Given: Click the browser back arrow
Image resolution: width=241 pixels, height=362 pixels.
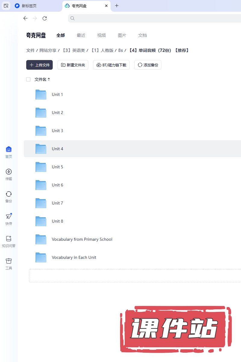Looking at the screenshot, I should pos(25,18).
